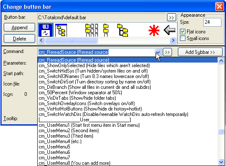The height and width of the screenshot is (166, 226).
Task: Choose cm_UserMenu8 (You can add more)
Action: coord(128,163)
